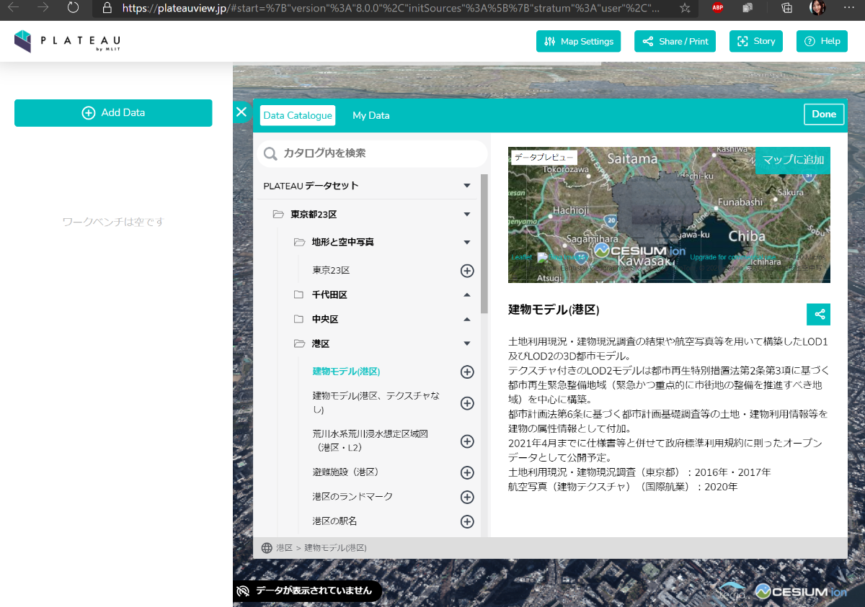Viewport: 865px width, 607px height.
Task: Click the share icon beside 建物モデル(港区) title
Action: click(819, 314)
